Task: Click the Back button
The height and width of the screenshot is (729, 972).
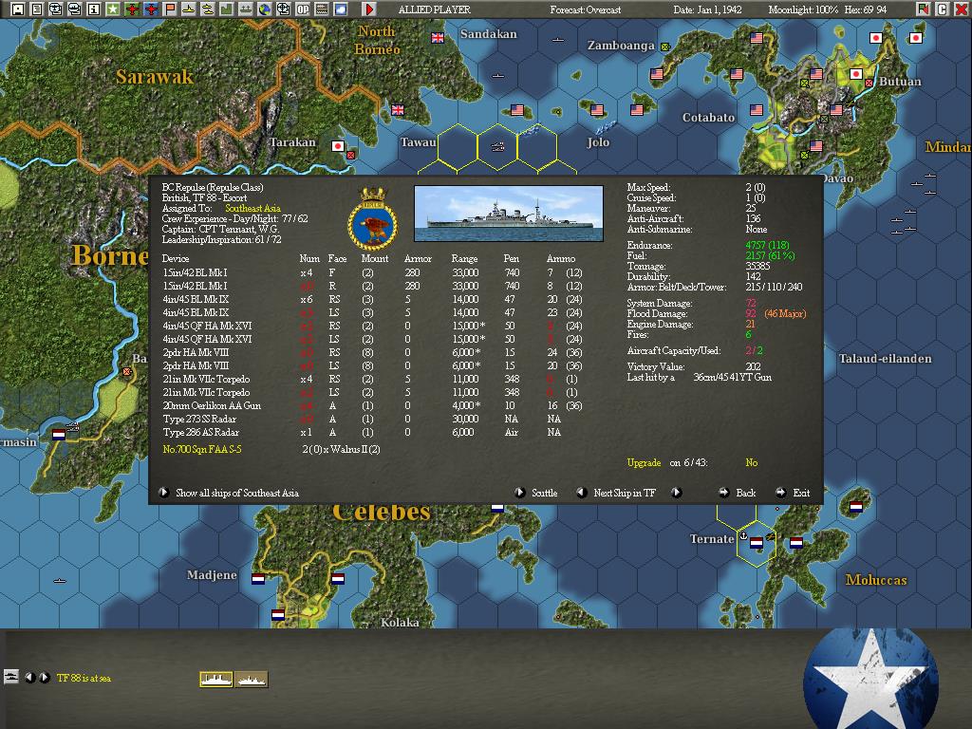Action: click(745, 493)
